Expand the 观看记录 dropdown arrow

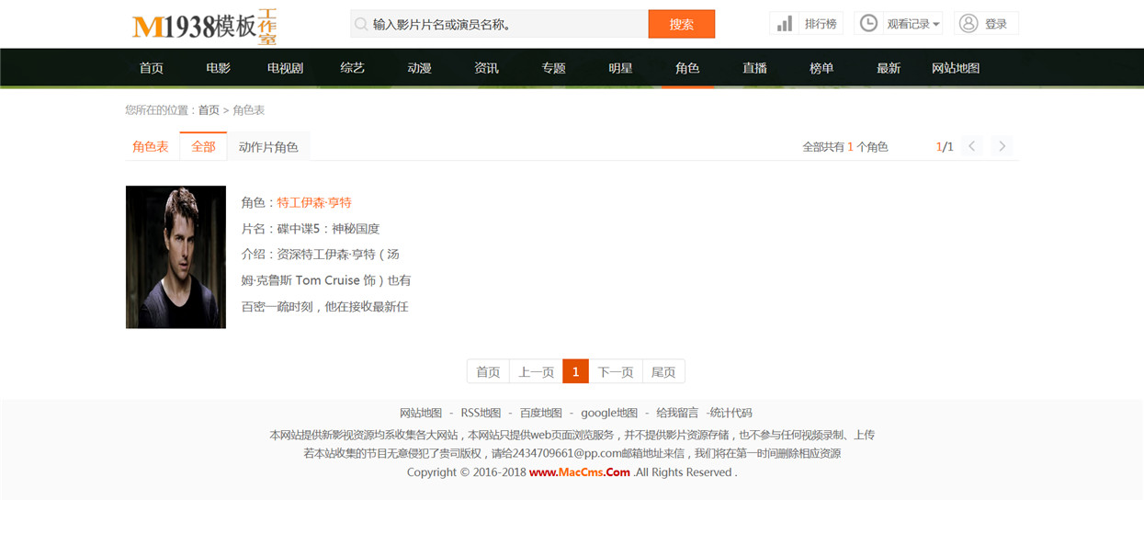pyautogui.click(x=936, y=25)
